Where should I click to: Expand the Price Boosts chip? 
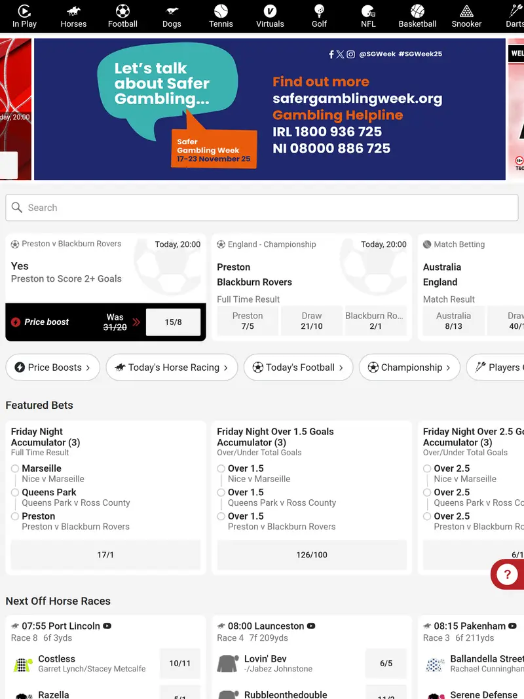click(52, 368)
